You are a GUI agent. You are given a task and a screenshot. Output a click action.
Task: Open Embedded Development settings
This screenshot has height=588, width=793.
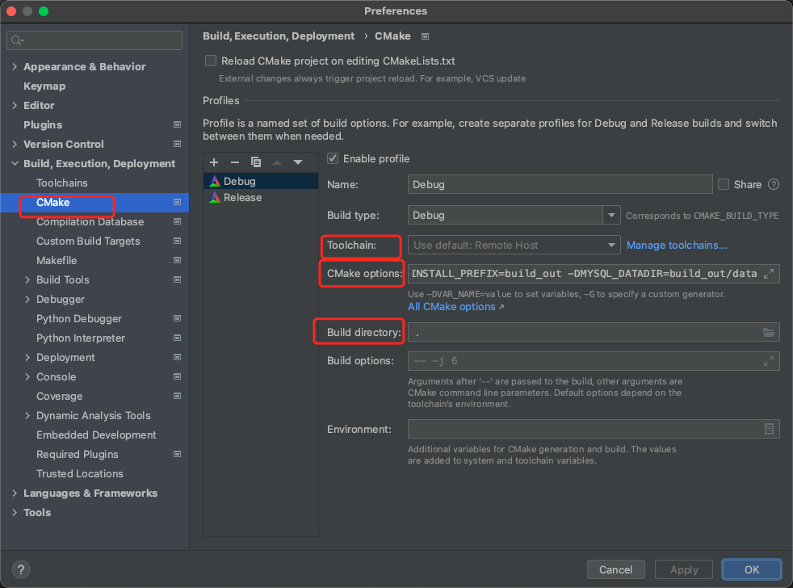click(x=96, y=435)
